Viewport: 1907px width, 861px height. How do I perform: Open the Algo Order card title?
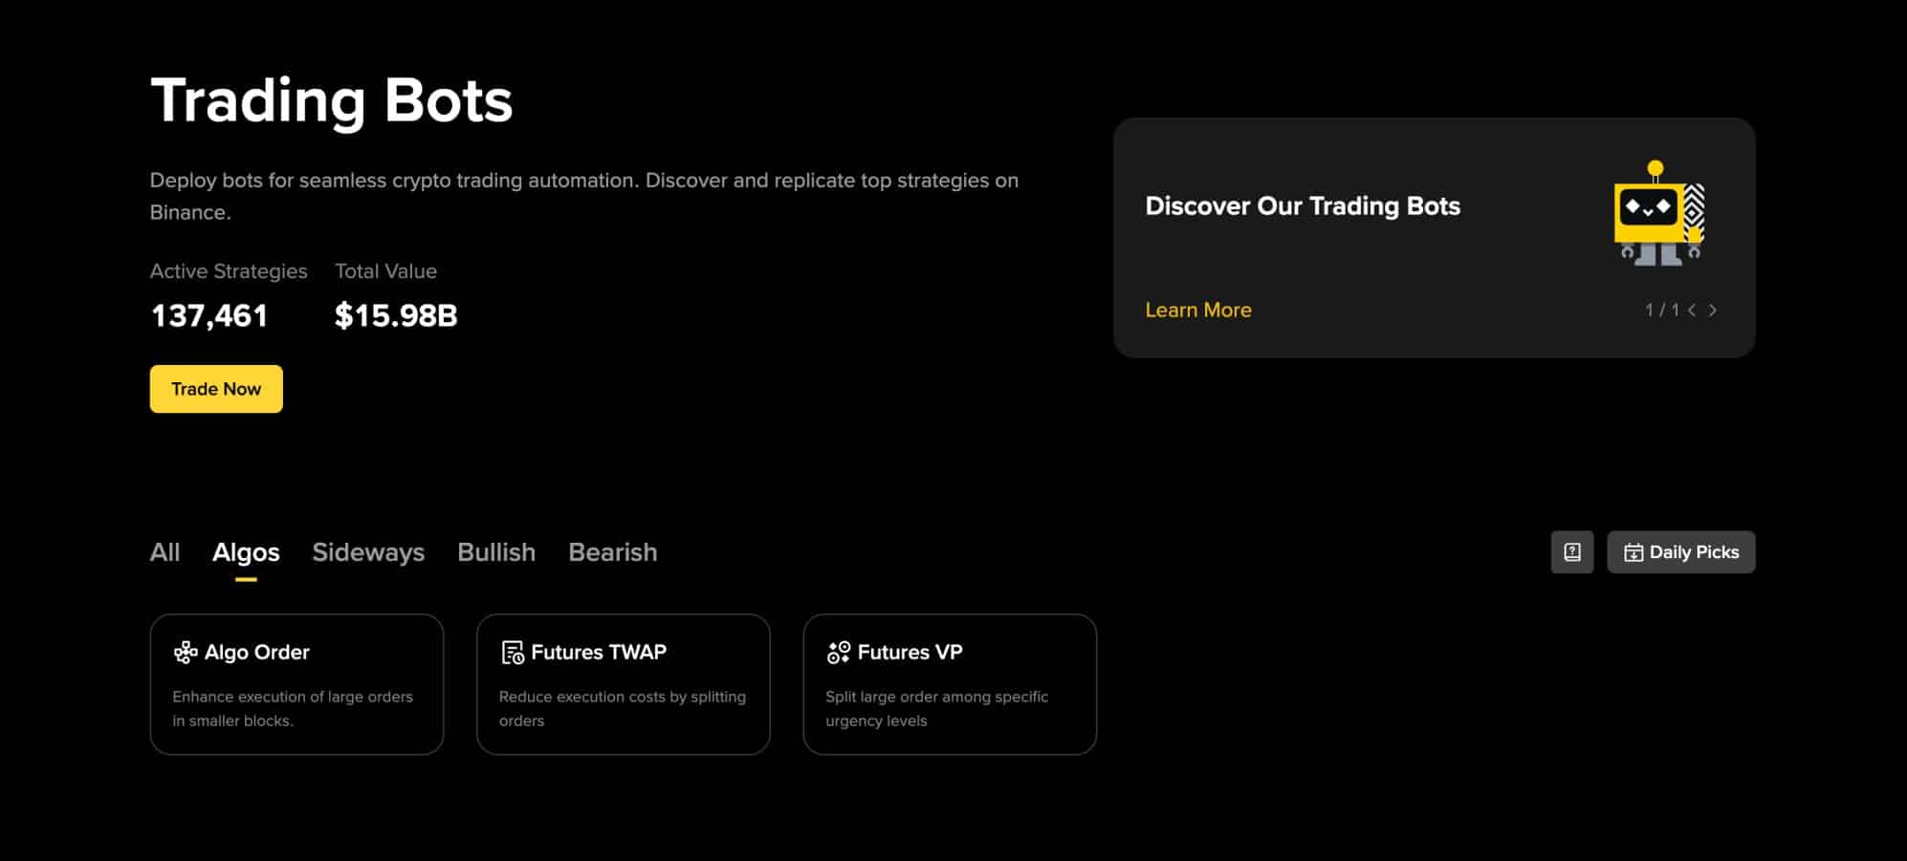click(x=257, y=653)
